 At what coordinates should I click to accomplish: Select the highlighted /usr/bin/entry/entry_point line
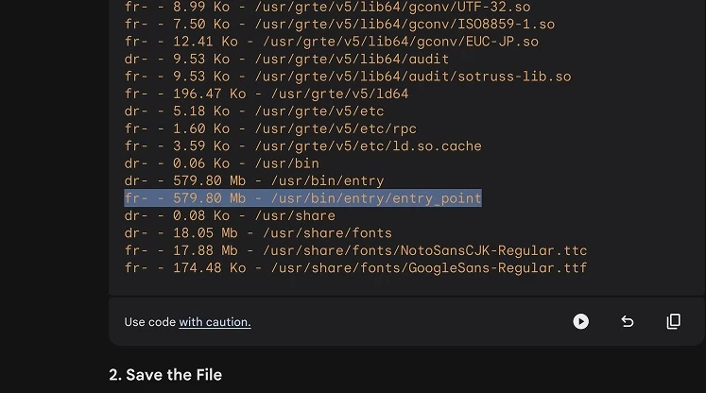point(302,198)
